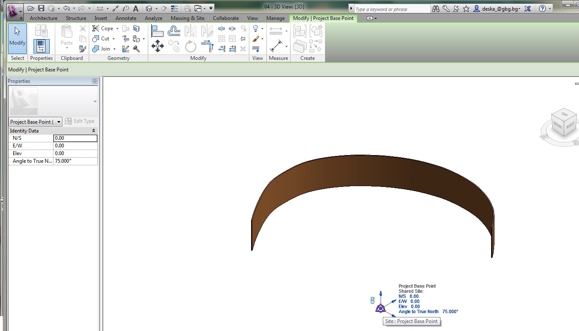The height and width of the screenshot is (331, 579).
Task: Toggle the Properties palette button
Action: tap(41, 46)
